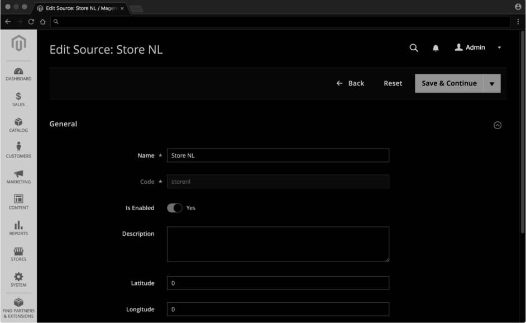
Task: Click the notifications bell icon
Action: tap(436, 48)
